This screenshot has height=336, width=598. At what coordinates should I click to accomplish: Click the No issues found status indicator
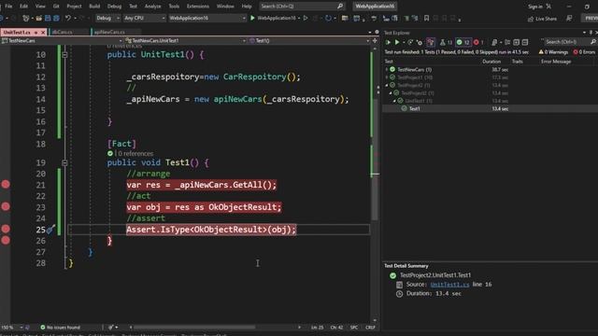point(60,328)
